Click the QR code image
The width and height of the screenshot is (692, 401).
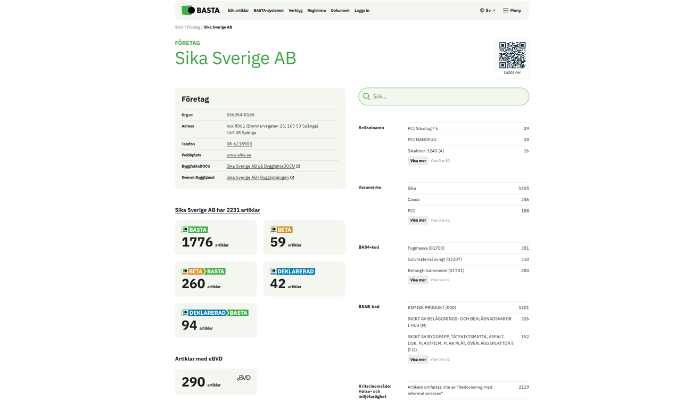512,55
